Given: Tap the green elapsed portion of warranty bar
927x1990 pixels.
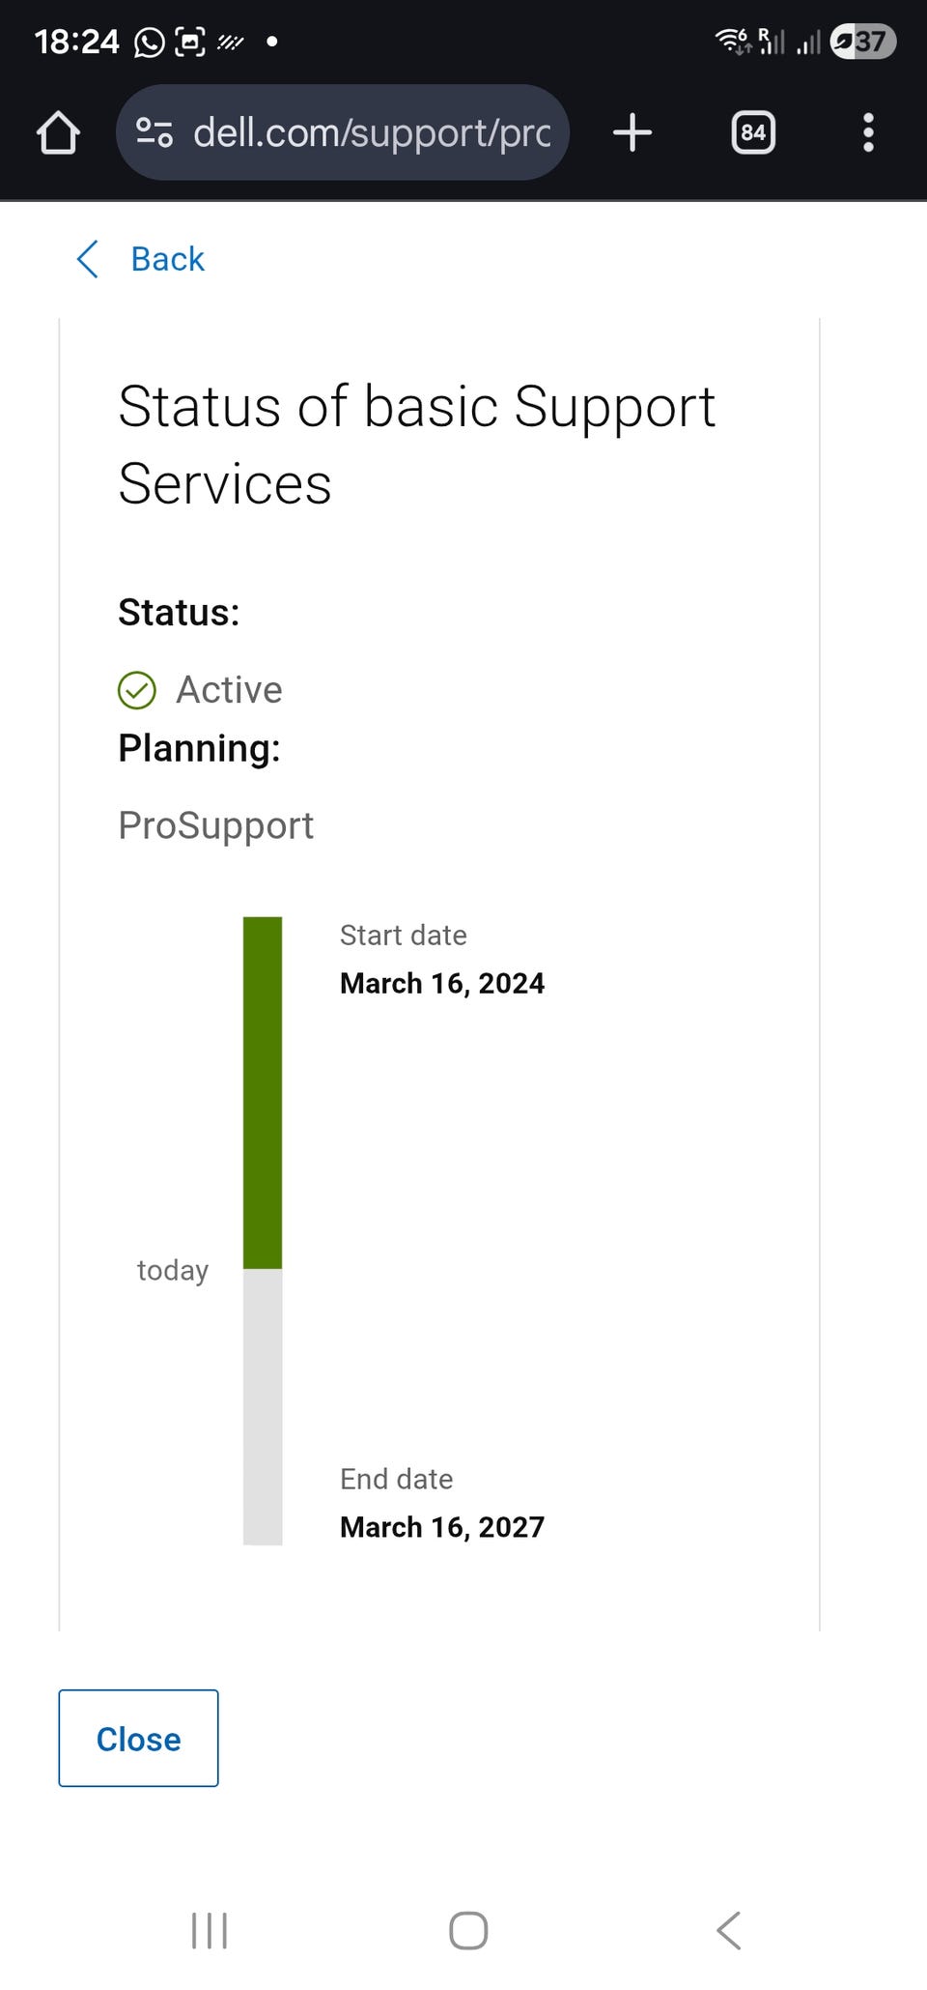Looking at the screenshot, I should (x=263, y=1092).
